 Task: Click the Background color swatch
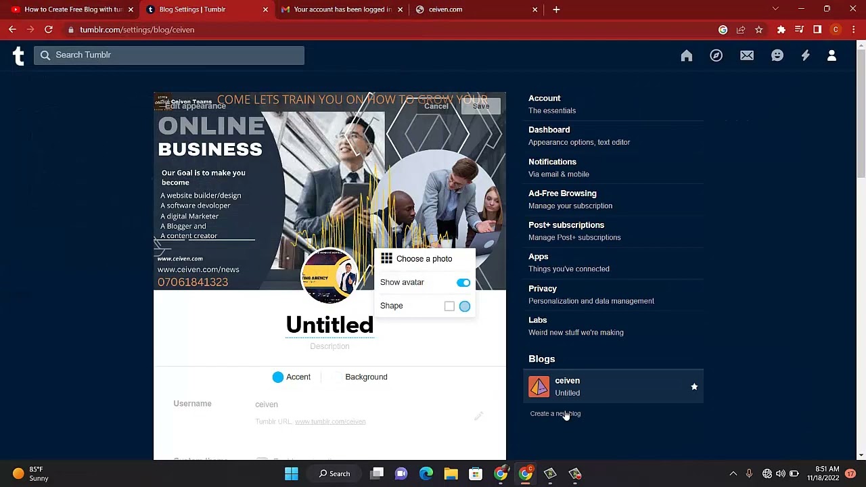[x=337, y=377]
